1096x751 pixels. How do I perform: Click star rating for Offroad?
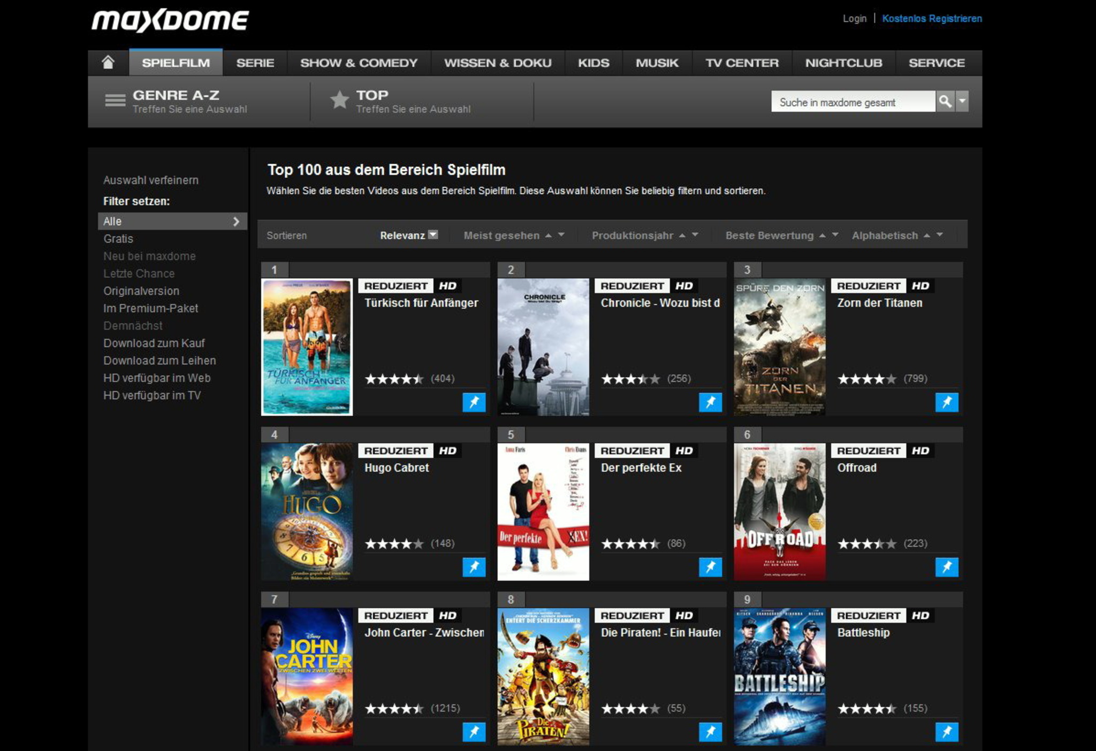(866, 544)
